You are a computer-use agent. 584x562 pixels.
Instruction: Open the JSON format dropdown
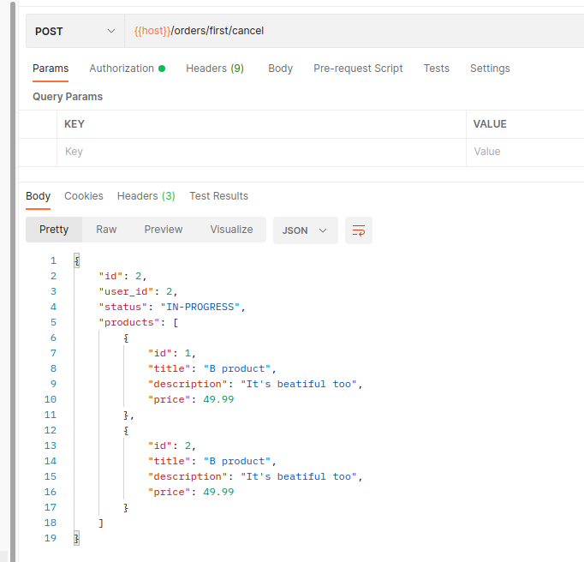(306, 230)
